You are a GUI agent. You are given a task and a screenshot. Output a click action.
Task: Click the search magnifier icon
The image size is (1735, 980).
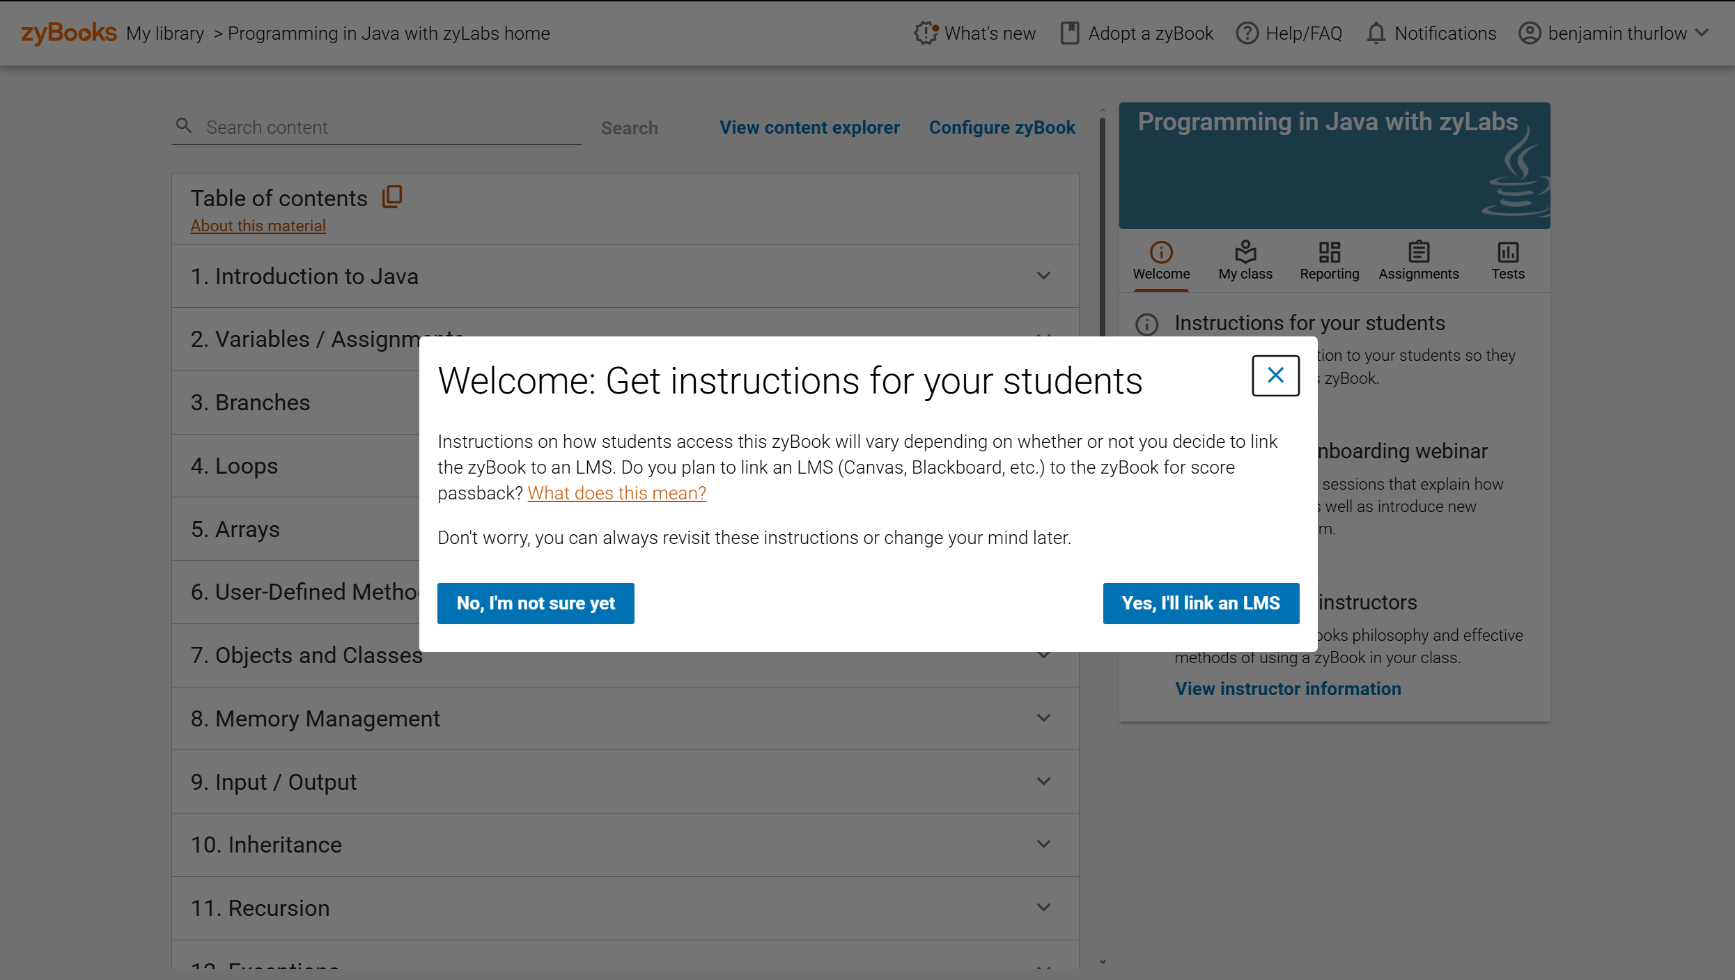184,125
